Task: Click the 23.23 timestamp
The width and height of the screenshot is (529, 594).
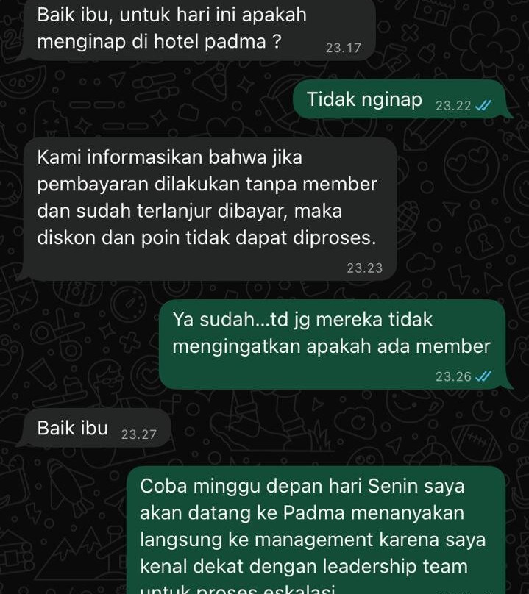Action: [x=364, y=268]
